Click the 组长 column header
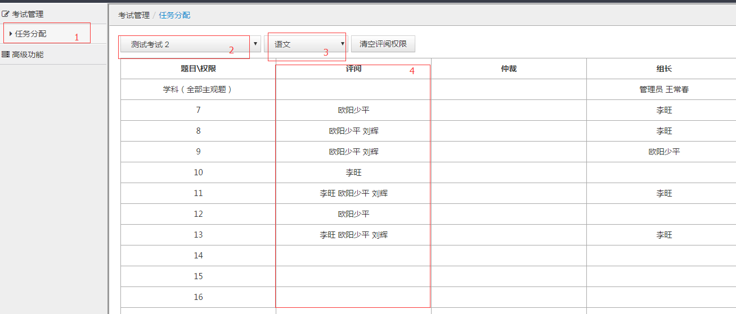This screenshot has height=314, width=736. pyautogui.click(x=664, y=69)
